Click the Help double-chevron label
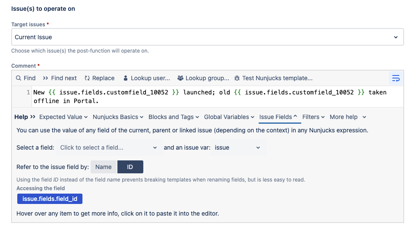 pyautogui.click(x=25, y=117)
